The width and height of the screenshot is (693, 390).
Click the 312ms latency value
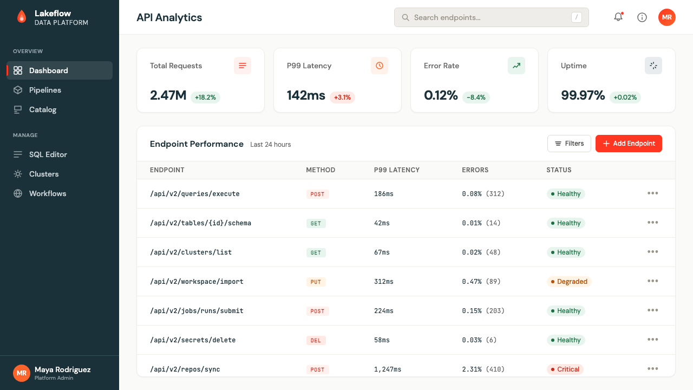click(x=384, y=282)
